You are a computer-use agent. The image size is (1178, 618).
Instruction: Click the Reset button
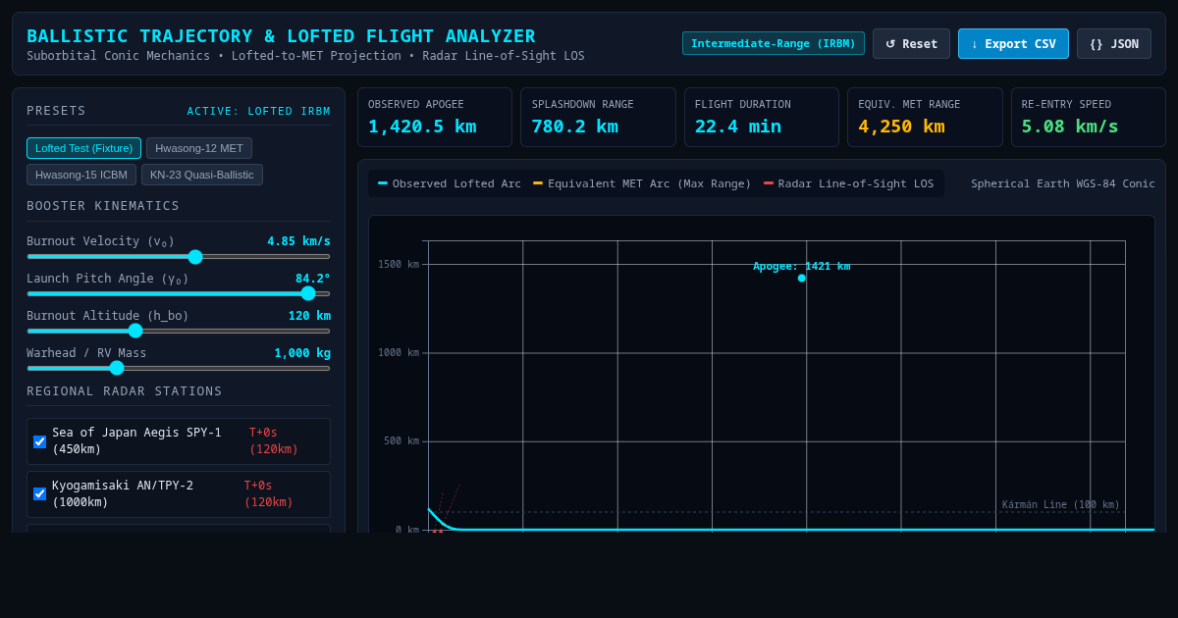(x=912, y=43)
